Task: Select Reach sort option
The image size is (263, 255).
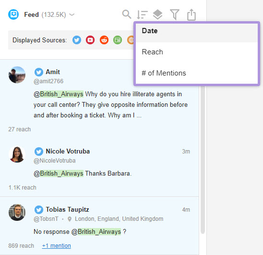Action: pyautogui.click(x=197, y=52)
